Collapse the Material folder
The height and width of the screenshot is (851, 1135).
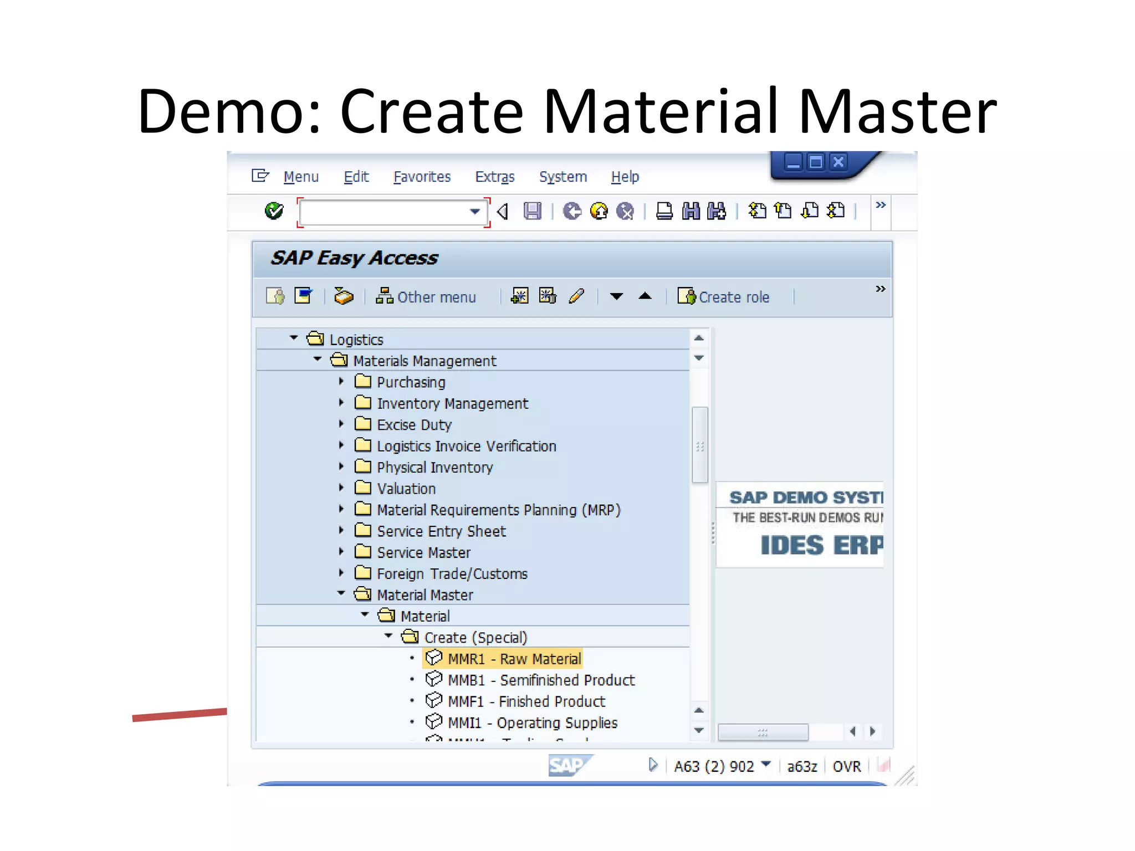point(365,614)
